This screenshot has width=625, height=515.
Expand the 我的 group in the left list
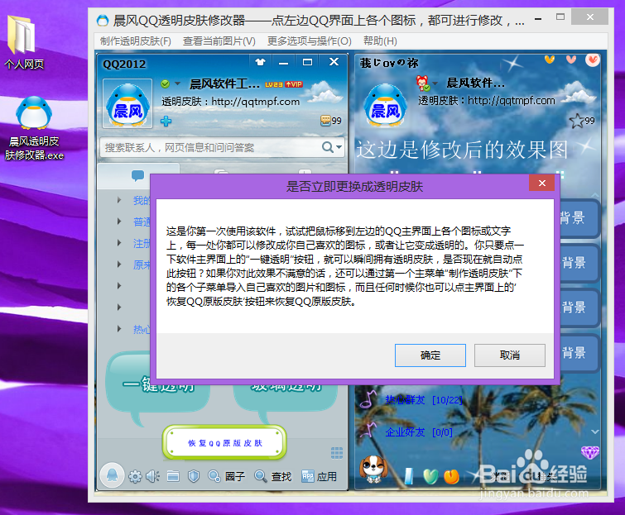click(119, 200)
